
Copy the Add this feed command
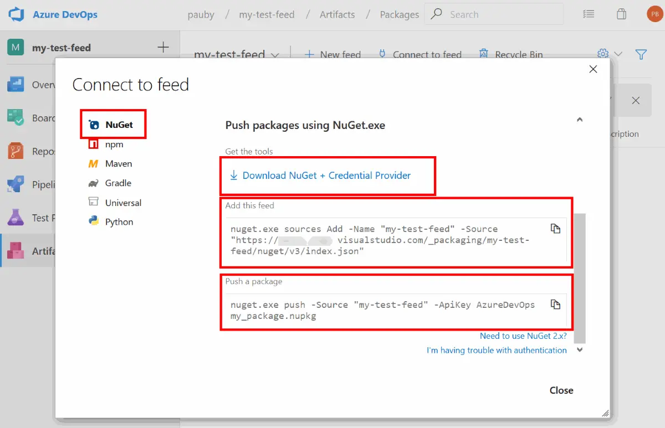(555, 229)
